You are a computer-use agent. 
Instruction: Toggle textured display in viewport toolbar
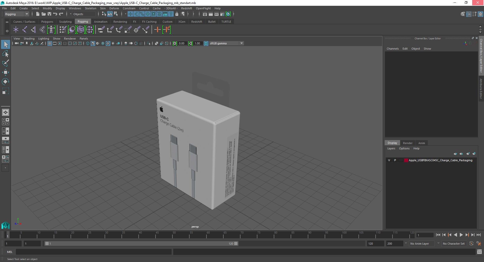[108, 43]
